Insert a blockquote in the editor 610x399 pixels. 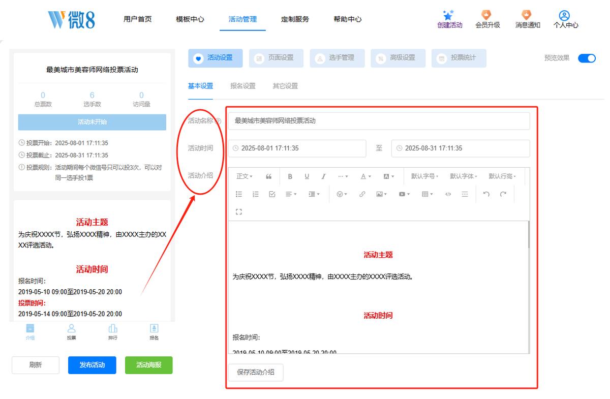coord(269,176)
